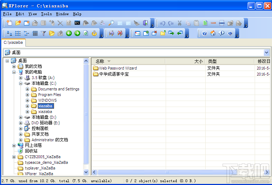
Task: Click the magnifying glass Search icon
Action: (x=111, y=23)
